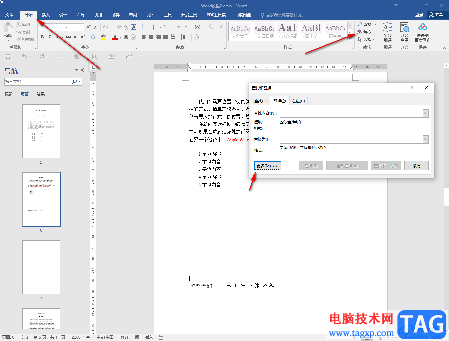449x341 pixels.
Task: Open full text translation
Action: [x=388, y=32]
